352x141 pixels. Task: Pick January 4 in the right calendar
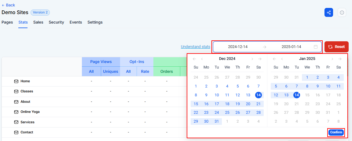click(339, 77)
